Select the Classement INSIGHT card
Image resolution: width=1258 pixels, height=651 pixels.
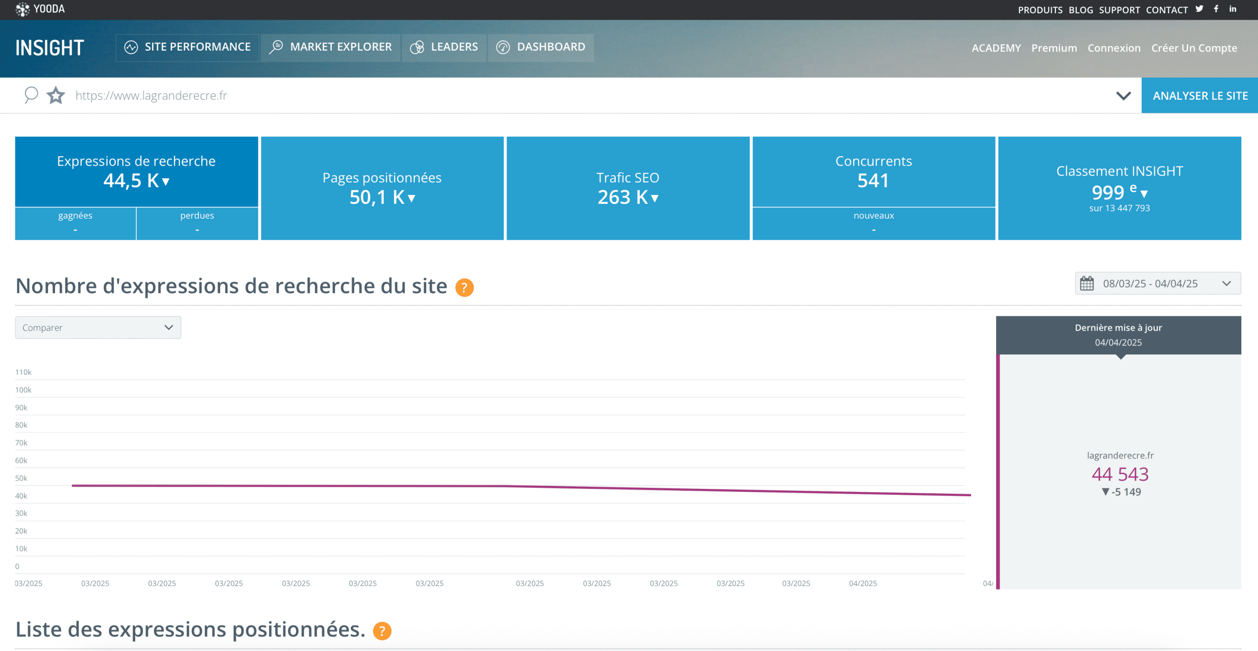click(x=1119, y=188)
